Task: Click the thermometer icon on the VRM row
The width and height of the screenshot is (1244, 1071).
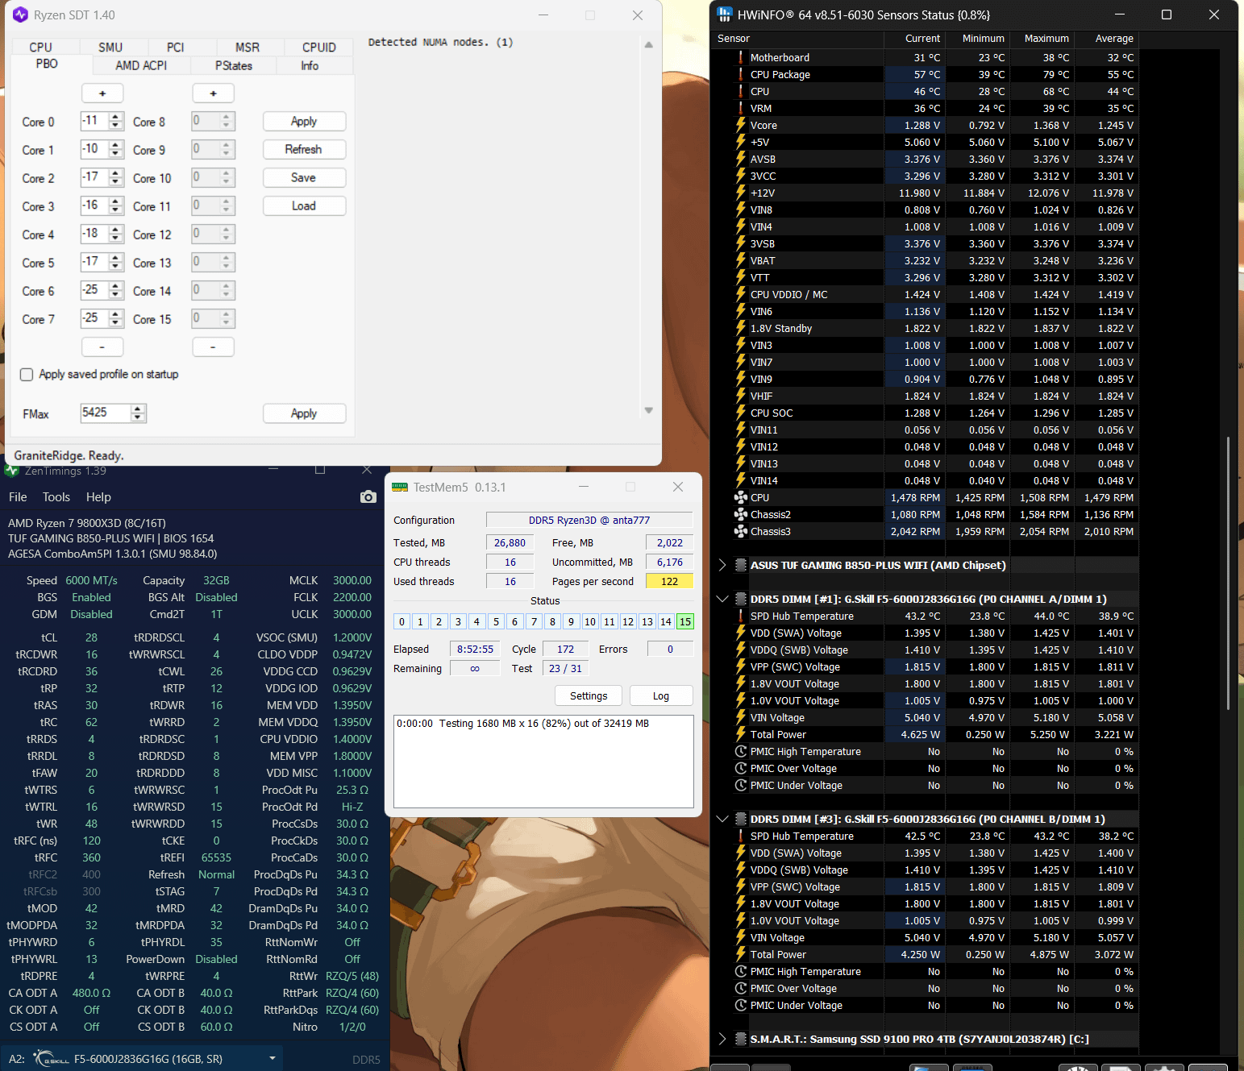Action: click(741, 108)
